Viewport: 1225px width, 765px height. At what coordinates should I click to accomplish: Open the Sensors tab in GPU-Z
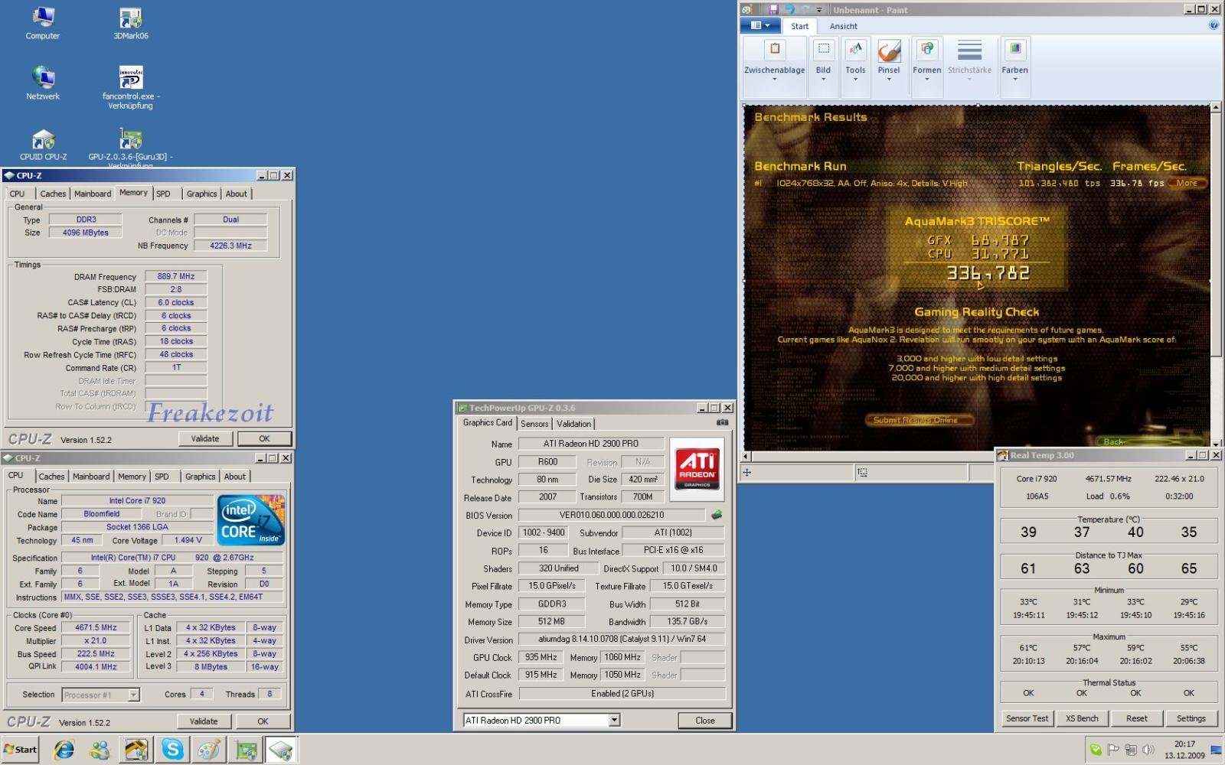point(534,424)
